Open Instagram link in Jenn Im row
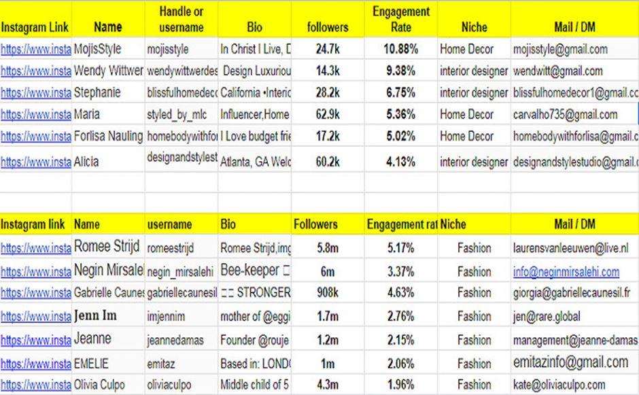This screenshot has height=395, width=639. [x=35, y=317]
